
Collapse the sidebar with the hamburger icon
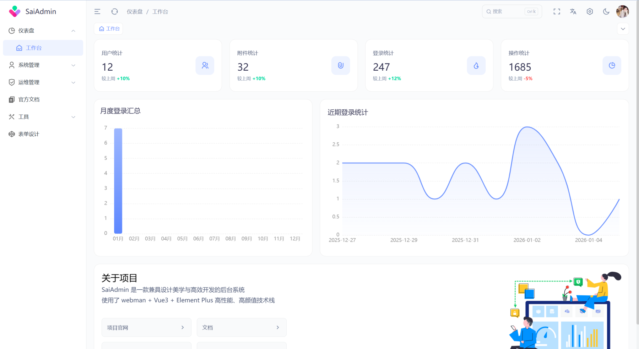tap(97, 12)
